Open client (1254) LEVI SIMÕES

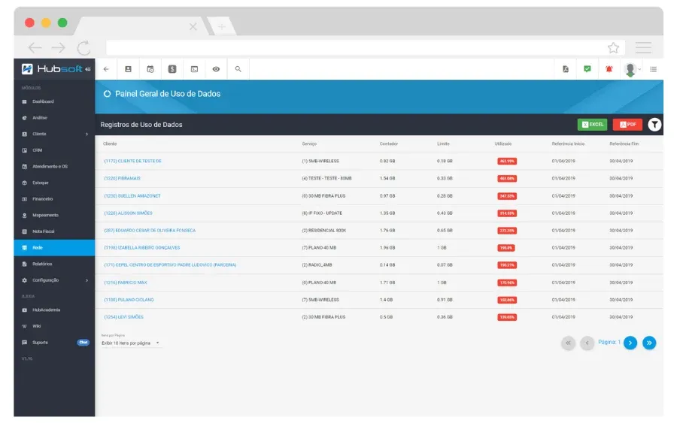[124, 317]
